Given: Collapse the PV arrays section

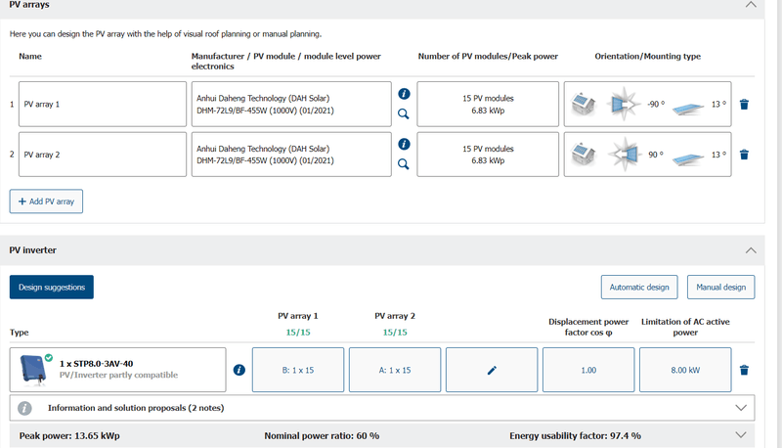Looking at the screenshot, I should pyautogui.click(x=751, y=5).
